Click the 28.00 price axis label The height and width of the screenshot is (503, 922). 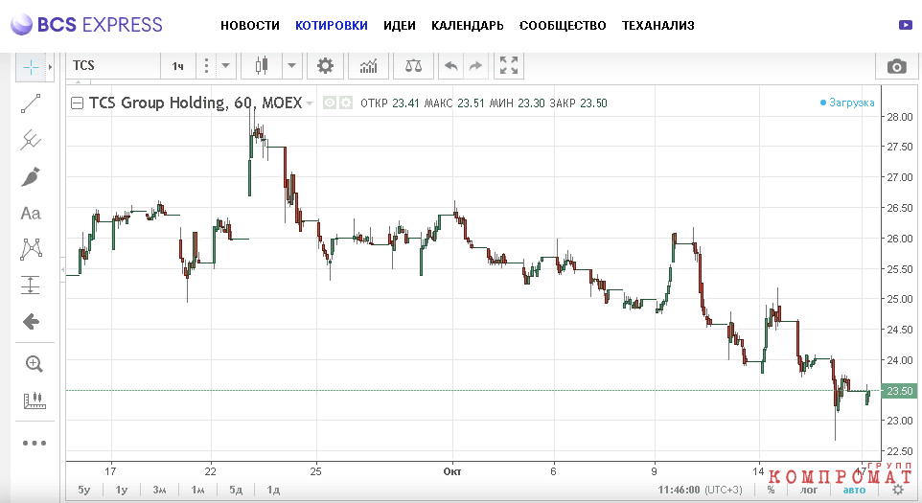(x=900, y=116)
